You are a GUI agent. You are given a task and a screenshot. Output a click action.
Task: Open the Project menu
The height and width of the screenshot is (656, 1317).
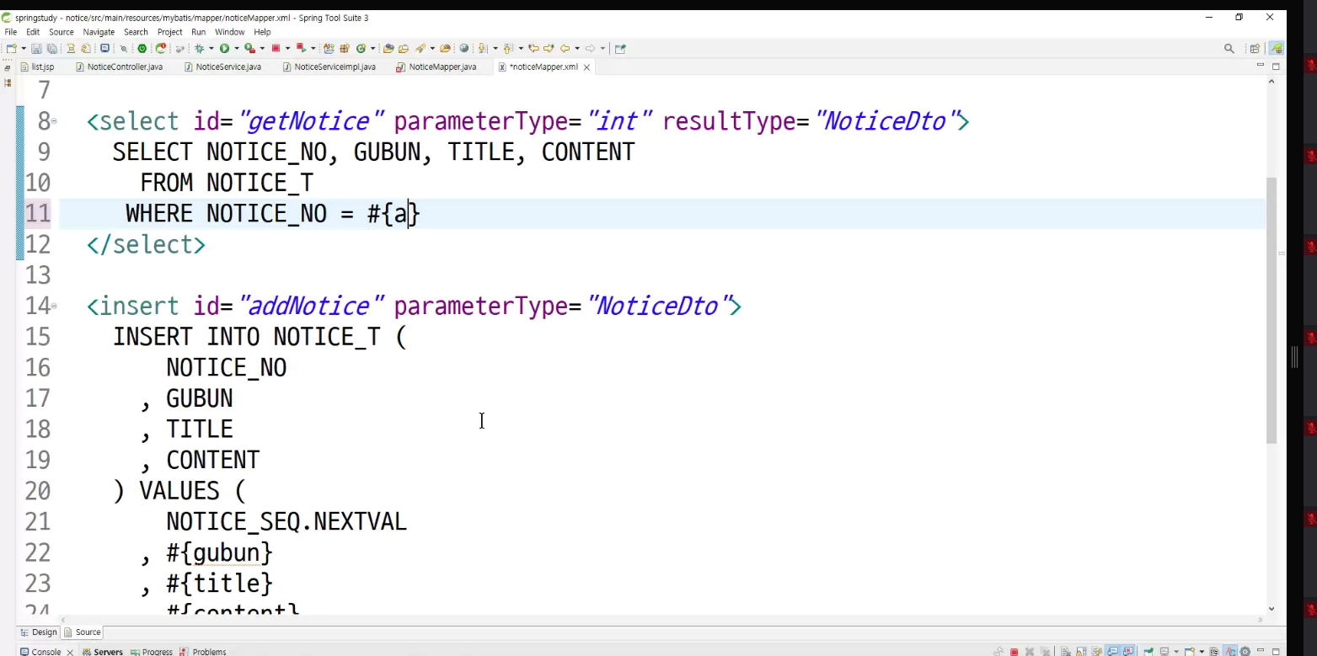170,32
